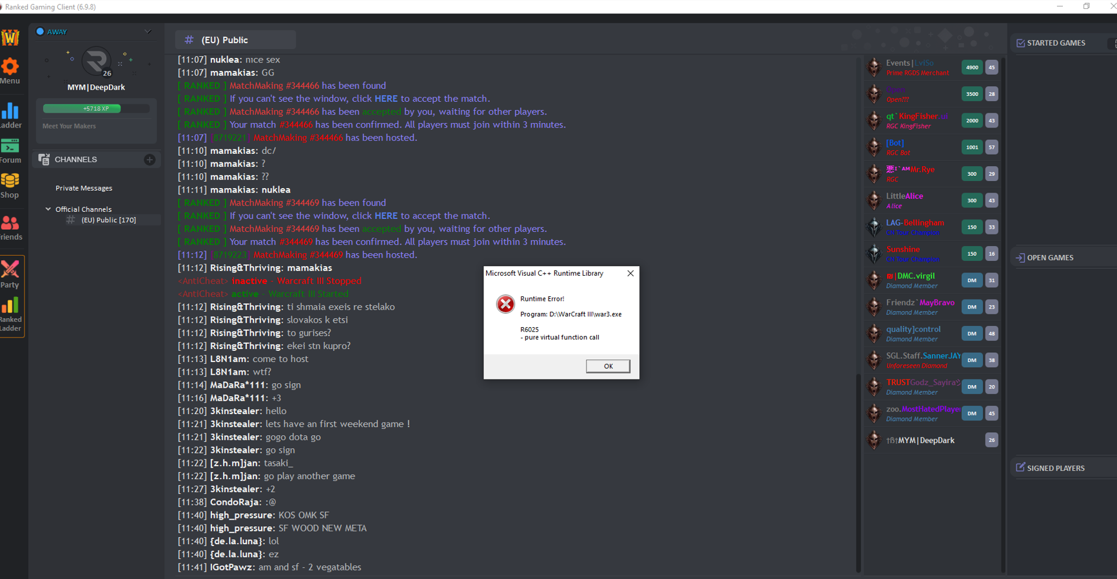
Task: Click the Open Games arrow icon
Action: pyautogui.click(x=1020, y=258)
